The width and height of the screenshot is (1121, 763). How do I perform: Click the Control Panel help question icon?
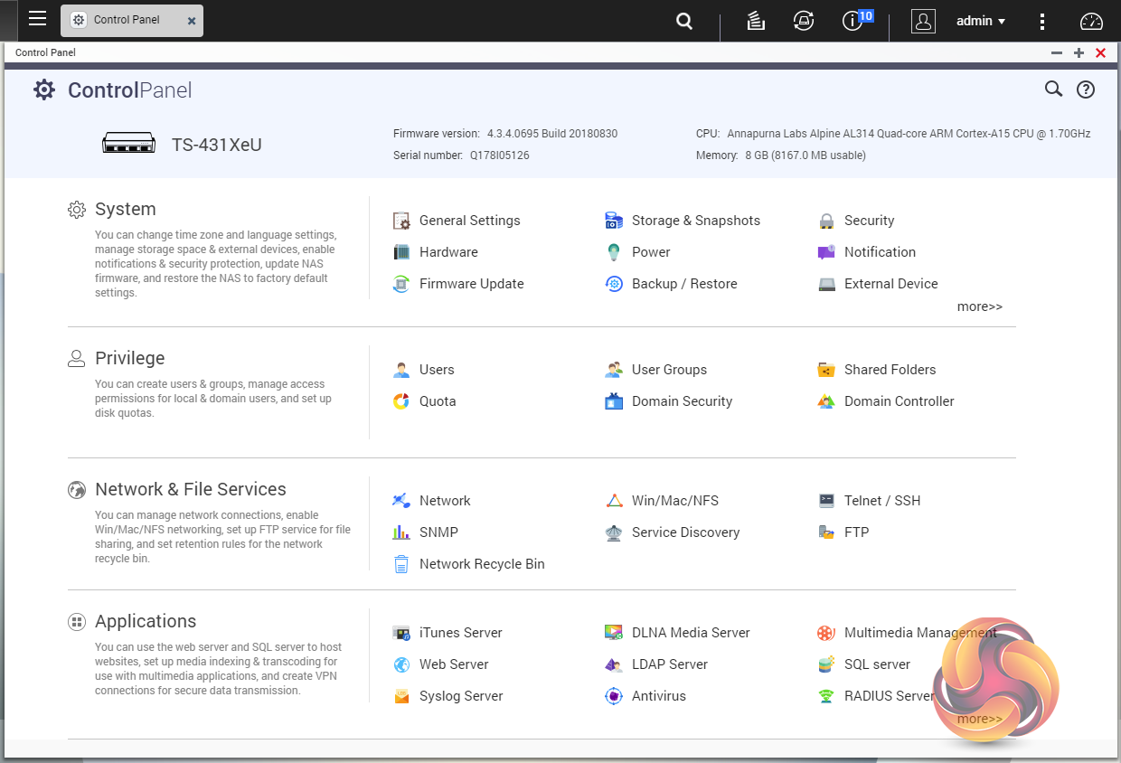[x=1085, y=89]
